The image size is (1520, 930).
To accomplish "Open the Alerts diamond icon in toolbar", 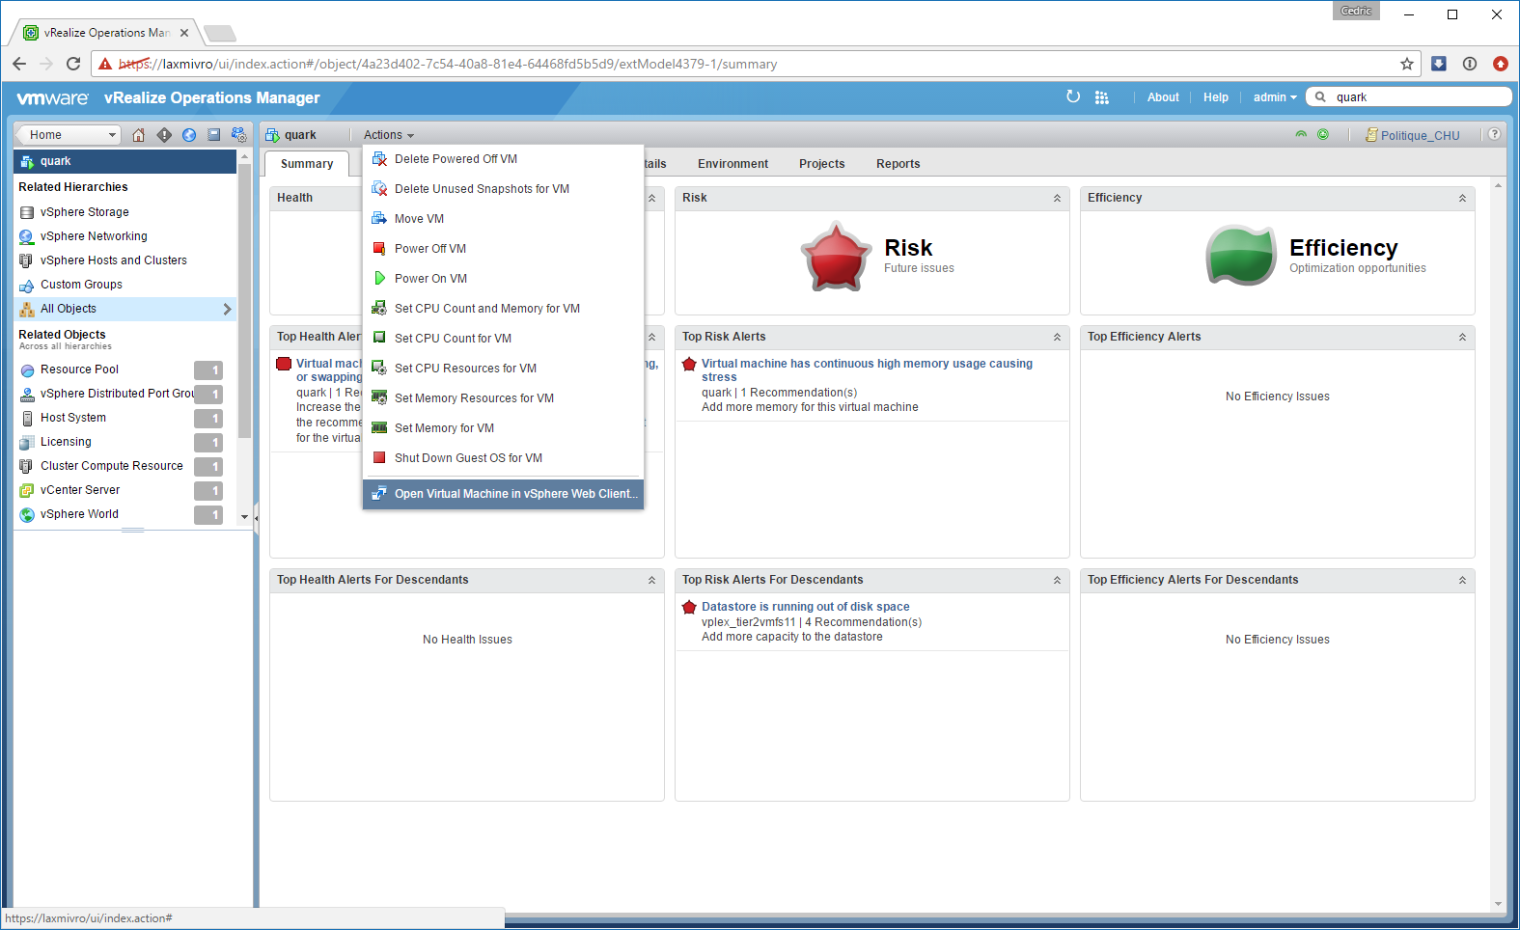I will pyautogui.click(x=164, y=135).
